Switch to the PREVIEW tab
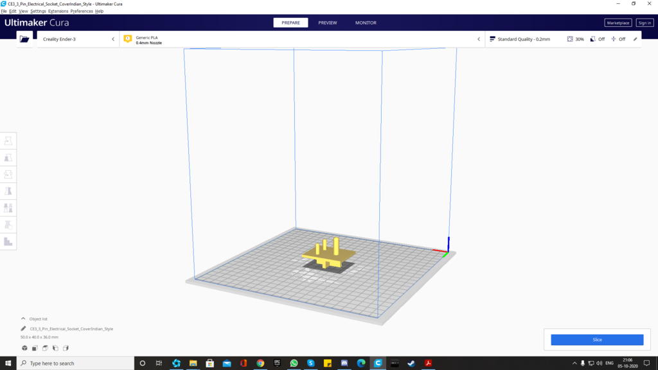Viewport: 658px width, 370px height. pyautogui.click(x=327, y=22)
